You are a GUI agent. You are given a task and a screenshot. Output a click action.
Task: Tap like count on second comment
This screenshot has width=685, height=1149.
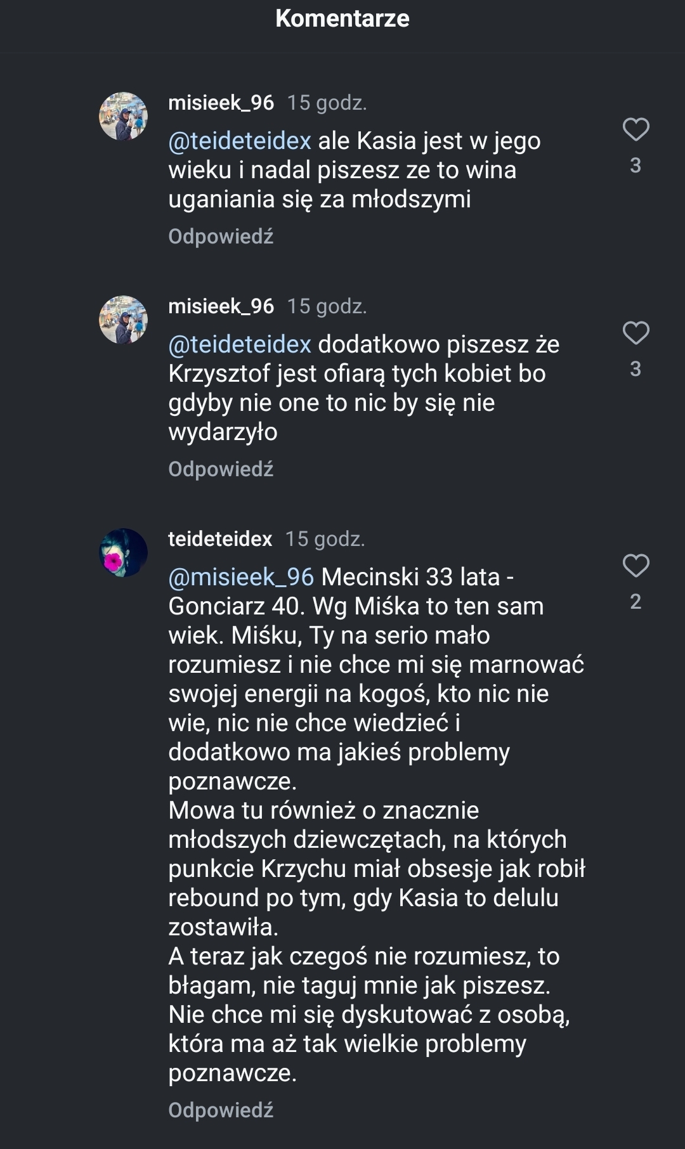(x=636, y=369)
